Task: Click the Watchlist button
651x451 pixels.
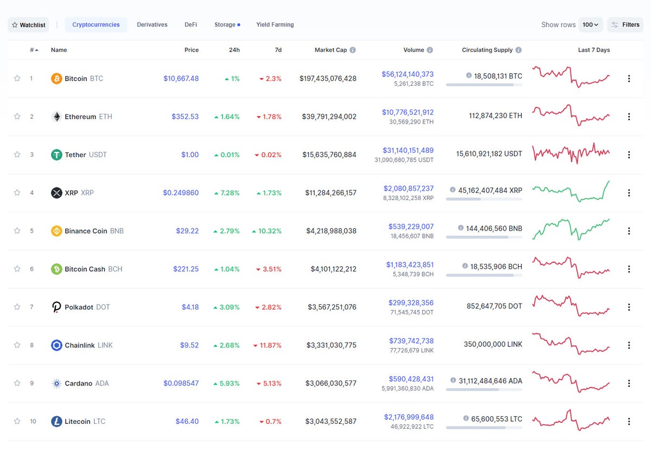Action: (x=28, y=24)
